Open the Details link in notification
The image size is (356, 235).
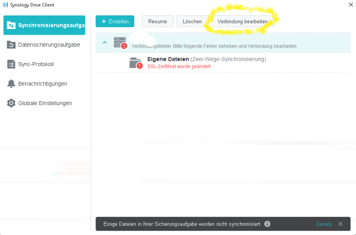(x=324, y=224)
